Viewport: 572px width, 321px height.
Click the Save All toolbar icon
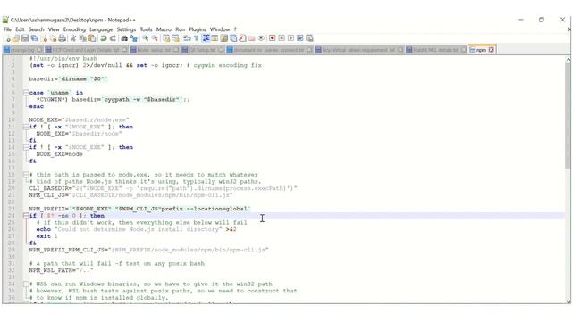click(x=34, y=38)
